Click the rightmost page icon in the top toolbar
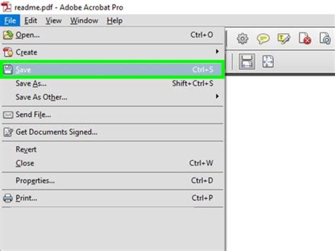The height and width of the screenshot is (251, 335). click(x=325, y=39)
